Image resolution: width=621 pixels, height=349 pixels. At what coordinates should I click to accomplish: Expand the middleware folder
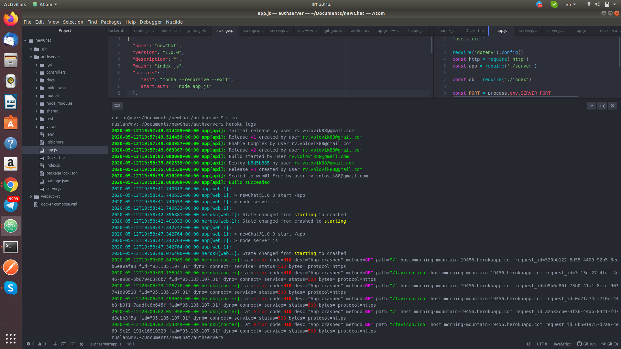(x=36, y=88)
